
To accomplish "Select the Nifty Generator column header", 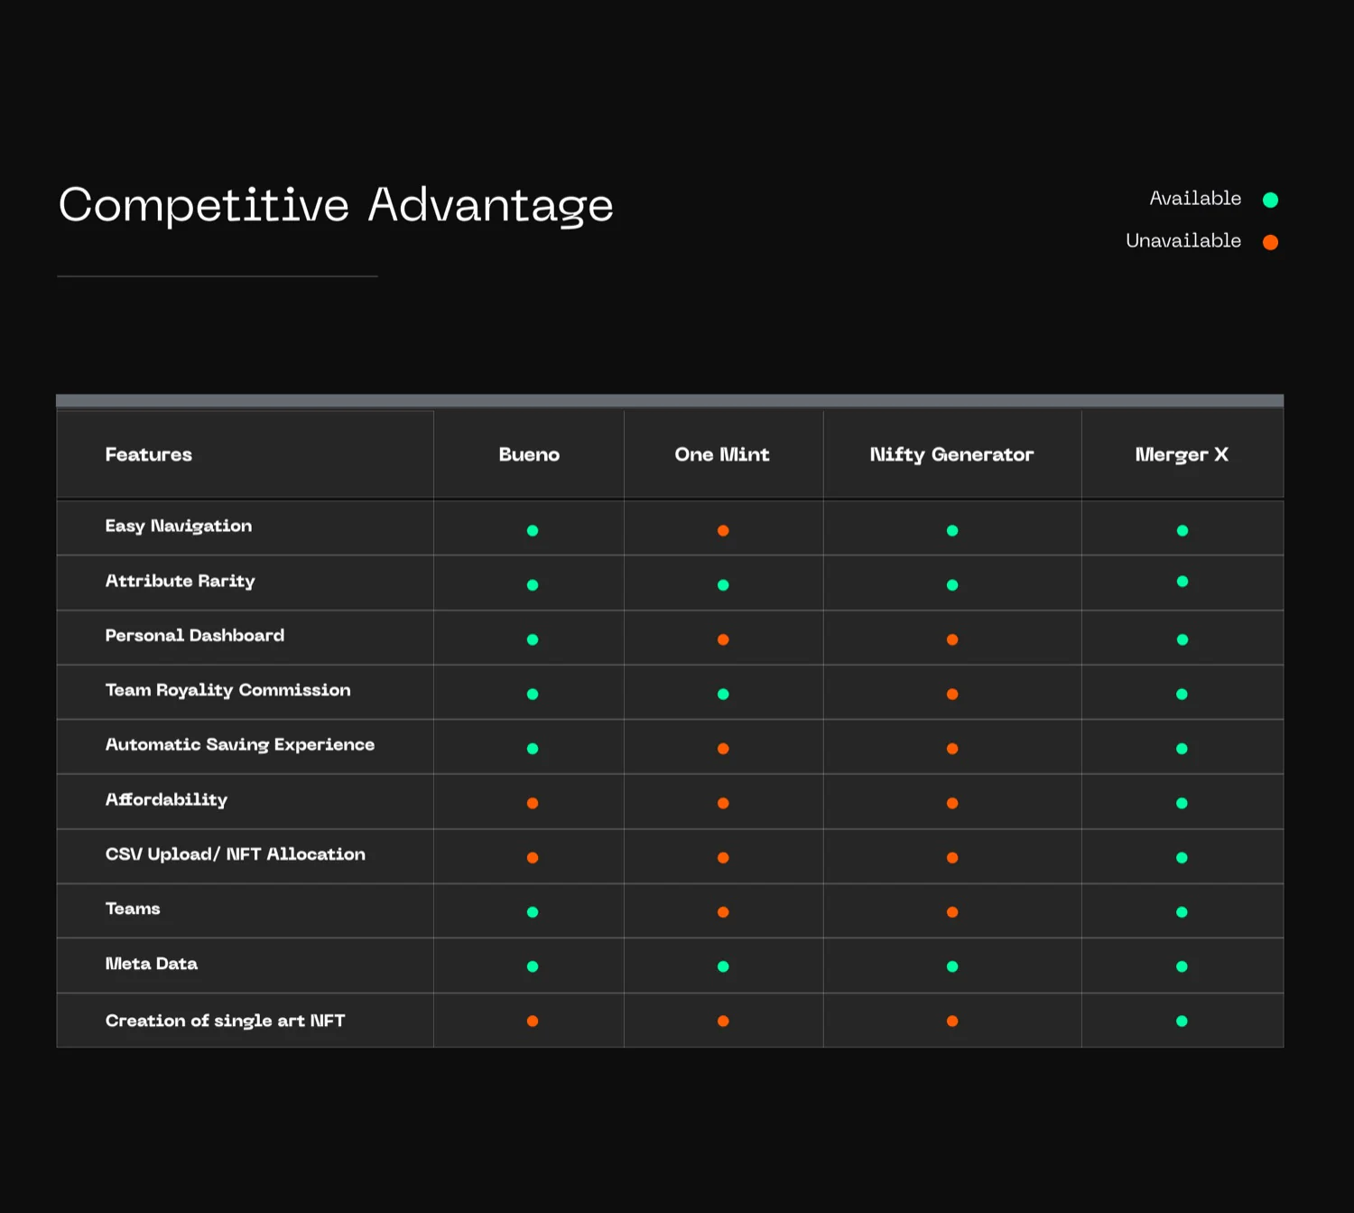I will pos(951,455).
